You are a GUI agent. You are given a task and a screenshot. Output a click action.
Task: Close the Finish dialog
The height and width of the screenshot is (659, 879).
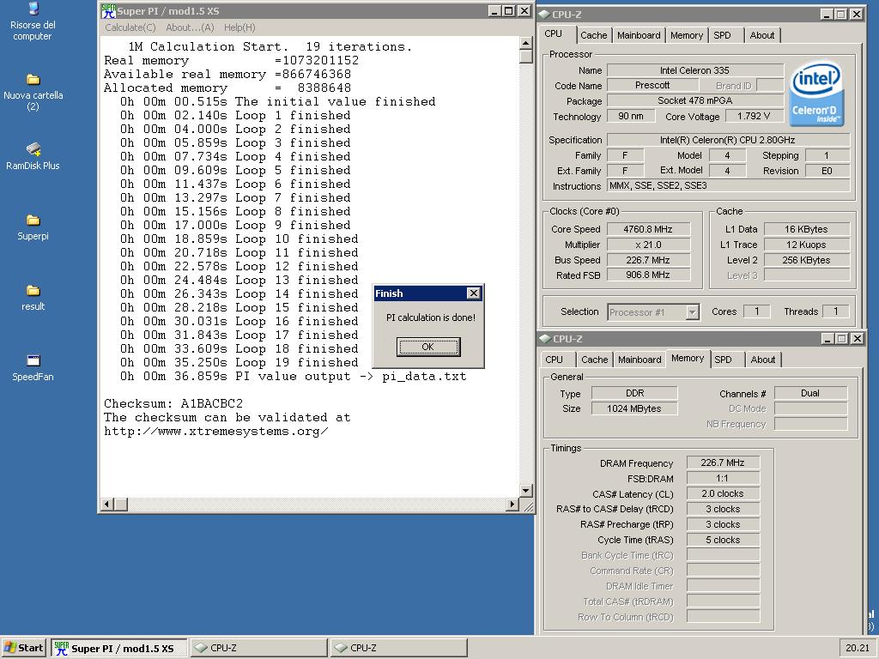[474, 293]
